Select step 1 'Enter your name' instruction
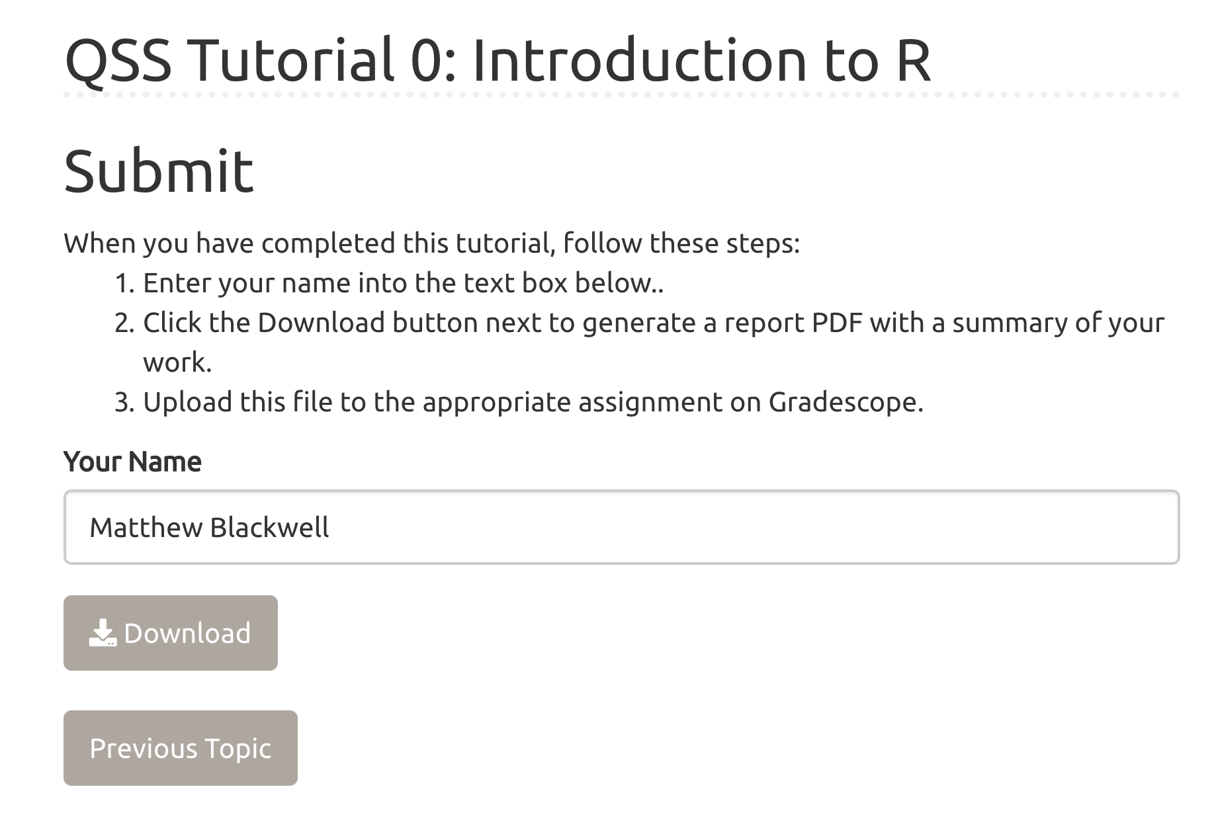The height and width of the screenshot is (836, 1216). [389, 283]
